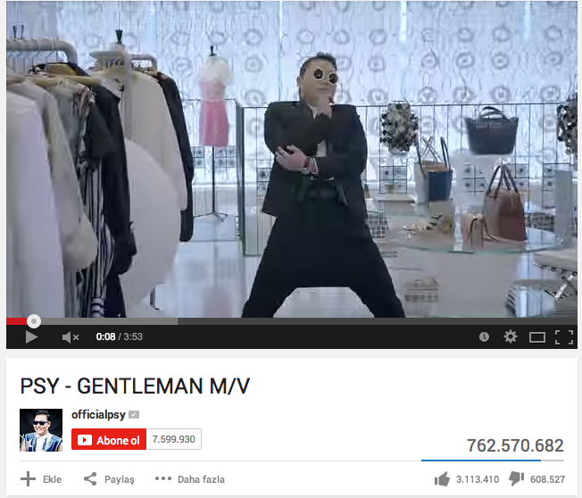This screenshot has width=582, height=498.
Task: Click the PSY - GENTLEMAN M/V title
Action: 135,386
